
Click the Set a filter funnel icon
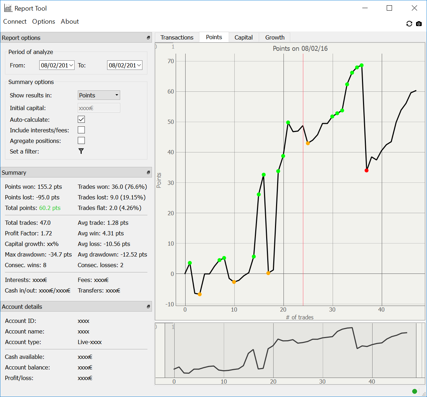point(81,151)
